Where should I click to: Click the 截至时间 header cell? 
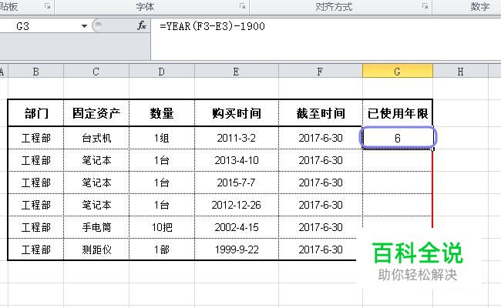click(x=321, y=113)
